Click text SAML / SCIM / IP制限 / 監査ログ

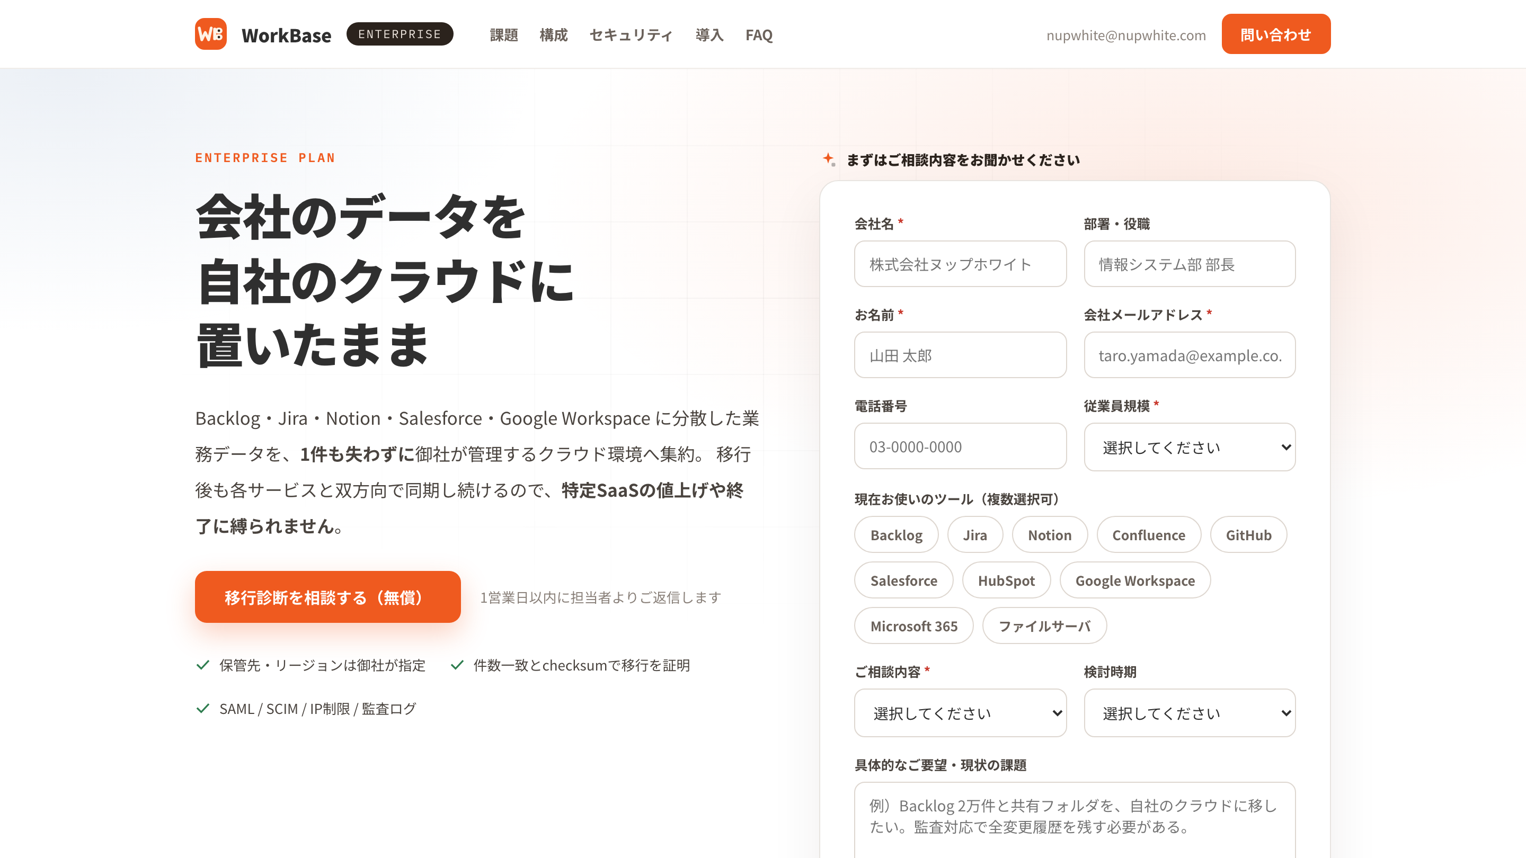(317, 708)
